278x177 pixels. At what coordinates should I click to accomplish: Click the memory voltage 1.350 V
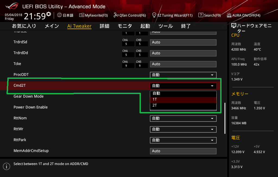pos(259,108)
